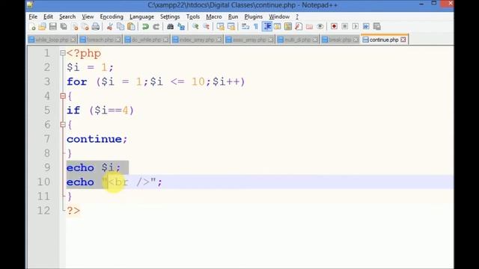Switch to do_while.php tab

click(x=147, y=40)
